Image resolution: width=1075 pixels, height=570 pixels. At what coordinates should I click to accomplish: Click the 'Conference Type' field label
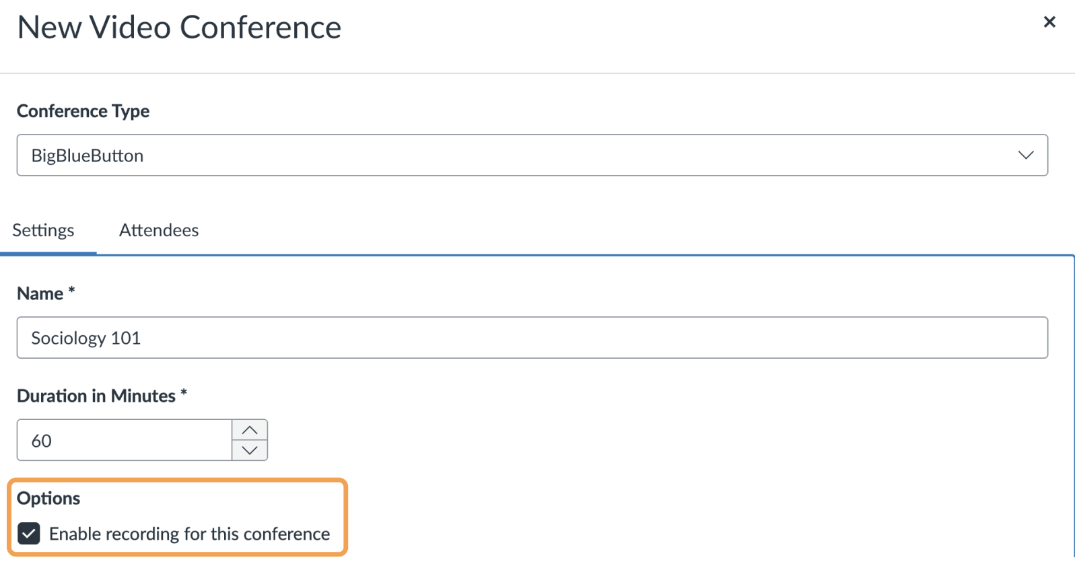[x=83, y=111]
